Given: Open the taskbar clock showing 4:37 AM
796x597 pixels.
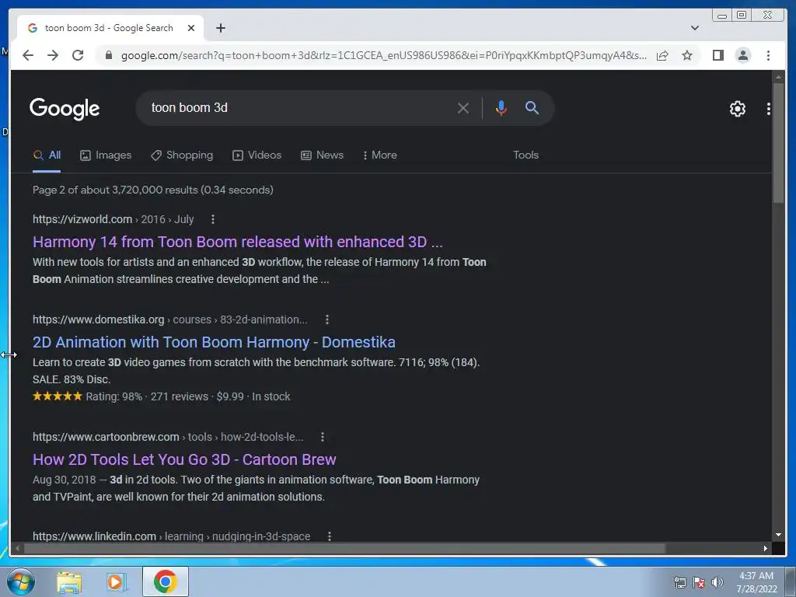Looking at the screenshot, I should pos(756,582).
